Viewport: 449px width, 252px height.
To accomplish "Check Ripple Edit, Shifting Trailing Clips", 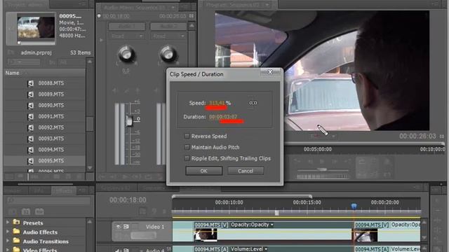I will coord(187,158).
